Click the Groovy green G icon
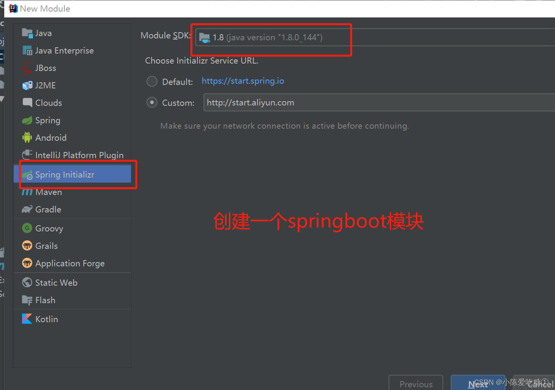 (x=27, y=228)
